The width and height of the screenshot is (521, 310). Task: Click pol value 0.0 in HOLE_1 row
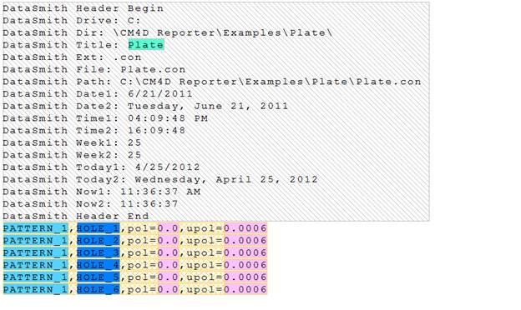point(169,228)
